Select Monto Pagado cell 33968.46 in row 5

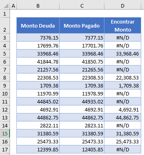(x=82, y=54)
